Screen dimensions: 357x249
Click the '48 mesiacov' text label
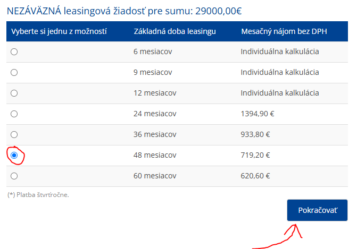pyautogui.click(x=155, y=155)
